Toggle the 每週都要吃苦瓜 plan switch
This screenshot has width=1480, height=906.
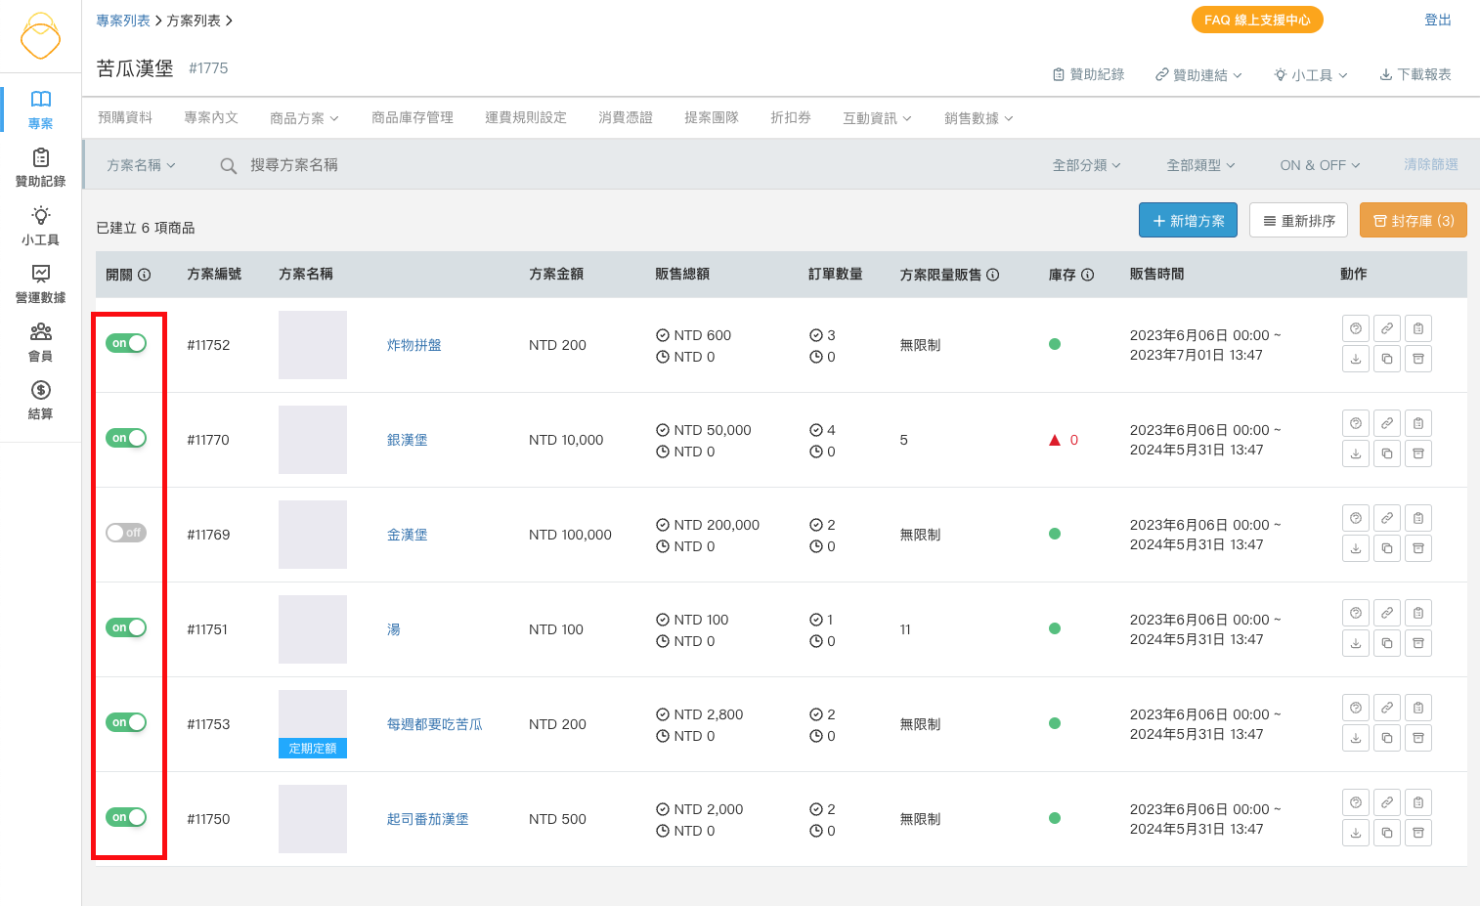(126, 722)
